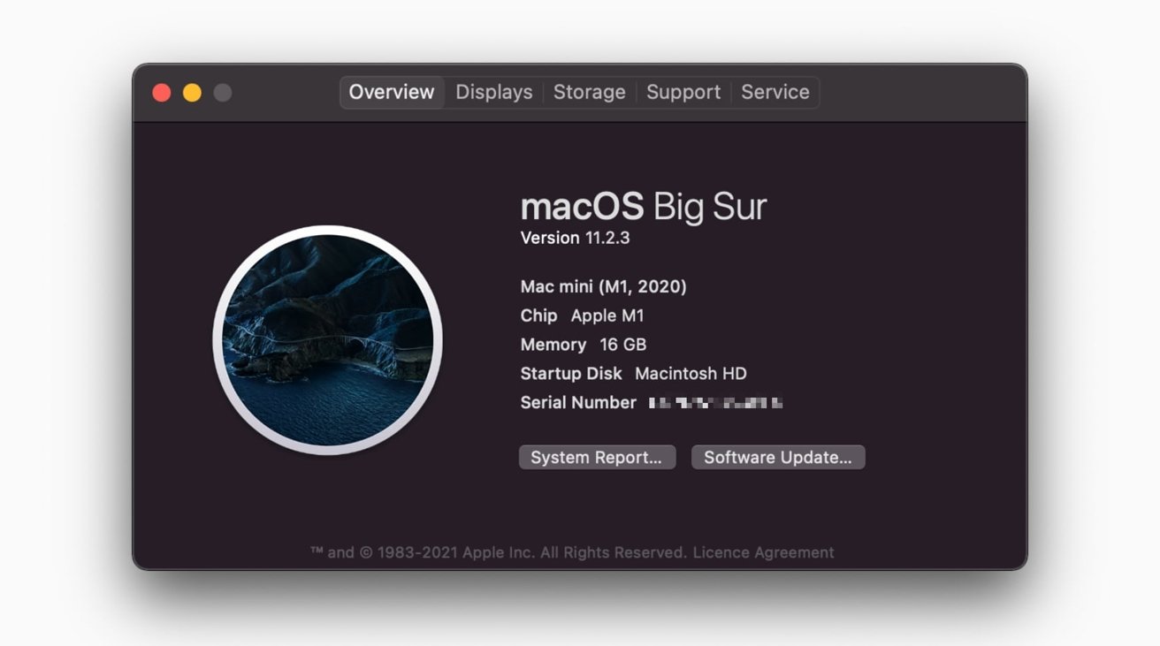Click the yellow minimize button
This screenshot has height=646, width=1160.
(x=192, y=91)
